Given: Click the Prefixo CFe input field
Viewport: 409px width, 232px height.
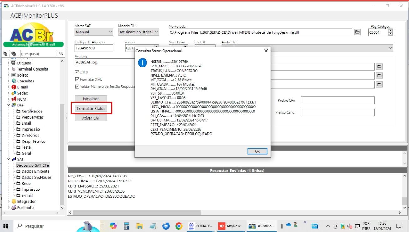Looking at the screenshot, I should tap(338, 101).
